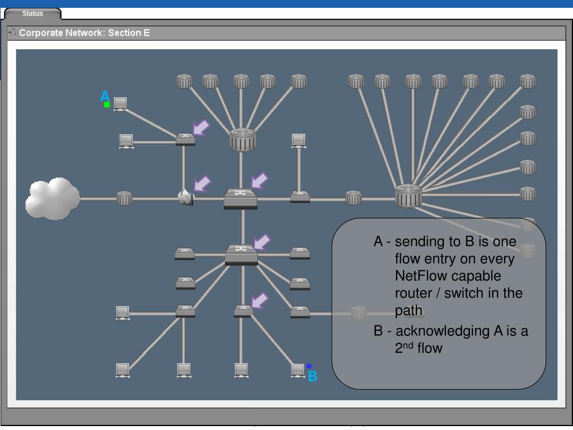This screenshot has width=573, height=430.
Task: Select the second small switch on the right side
Action: point(300,283)
